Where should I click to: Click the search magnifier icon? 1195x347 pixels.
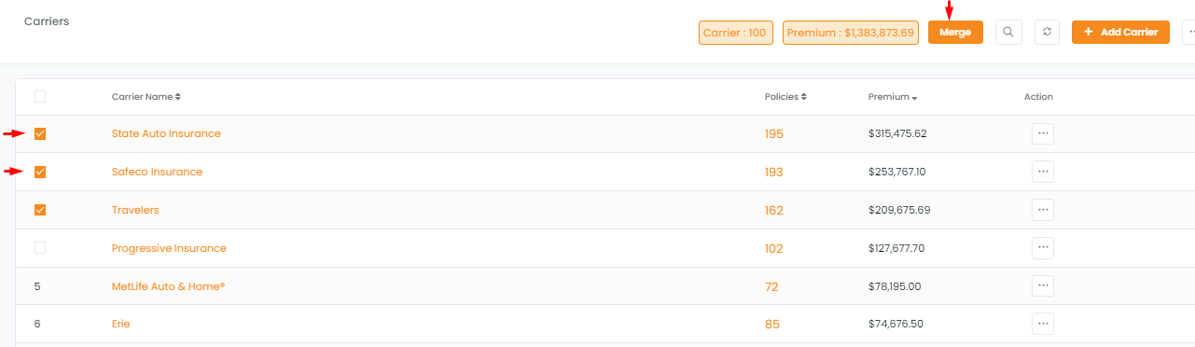(1007, 32)
